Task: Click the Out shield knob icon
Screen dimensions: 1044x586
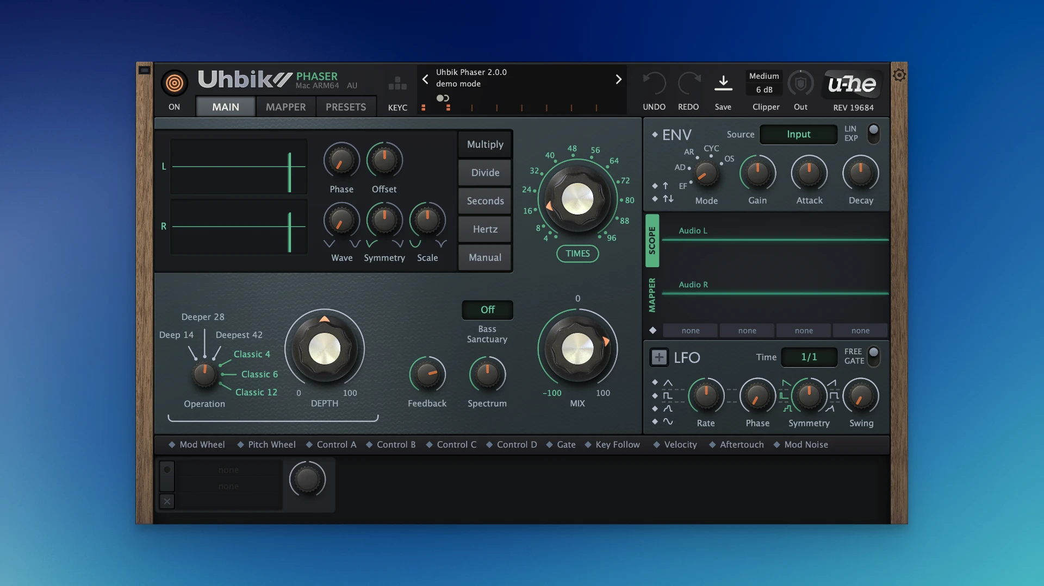Action: point(800,84)
